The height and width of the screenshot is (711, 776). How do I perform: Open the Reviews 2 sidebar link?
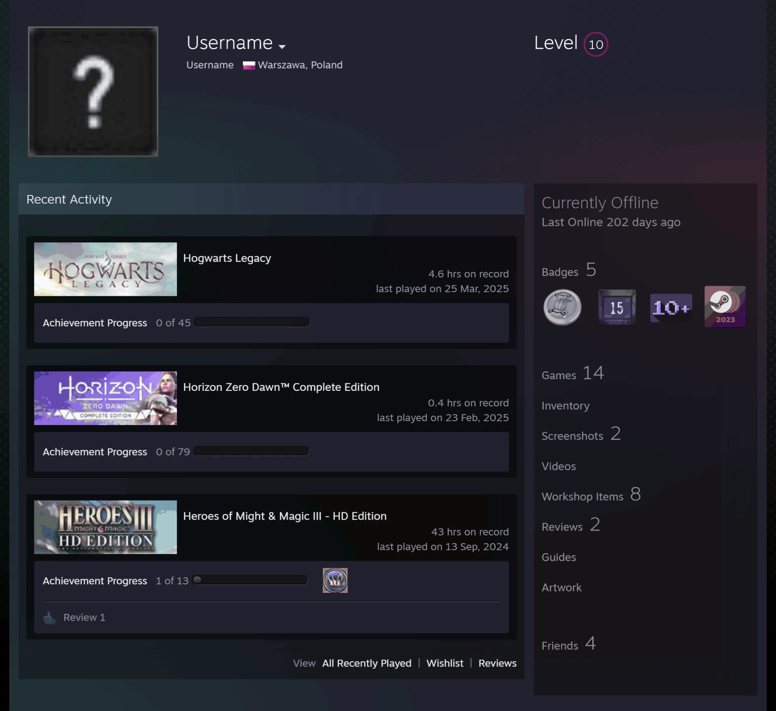pyautogui.click(x=571, y=525)
